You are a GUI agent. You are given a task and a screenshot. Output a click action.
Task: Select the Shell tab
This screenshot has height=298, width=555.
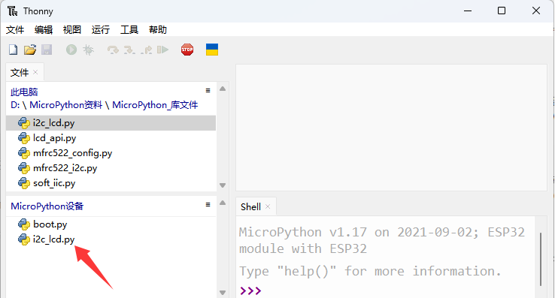[250, 206]
